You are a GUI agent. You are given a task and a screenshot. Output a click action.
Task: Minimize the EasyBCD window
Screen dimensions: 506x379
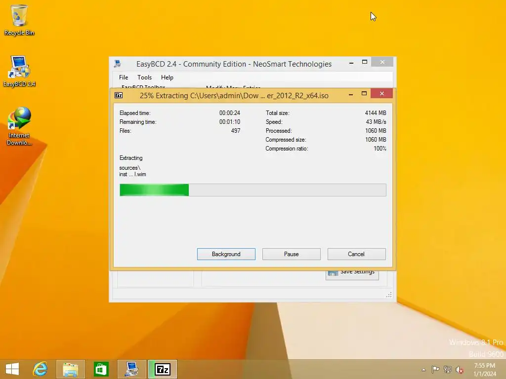click(x=351, y=63)
